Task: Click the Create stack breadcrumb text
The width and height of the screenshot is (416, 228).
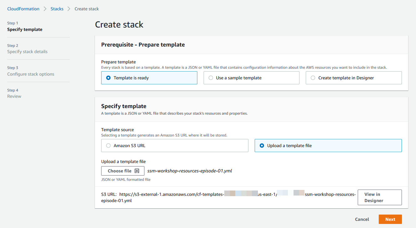Action: (87, 9)
